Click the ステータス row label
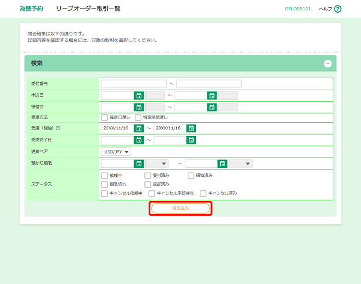 (x=42, y=184)
